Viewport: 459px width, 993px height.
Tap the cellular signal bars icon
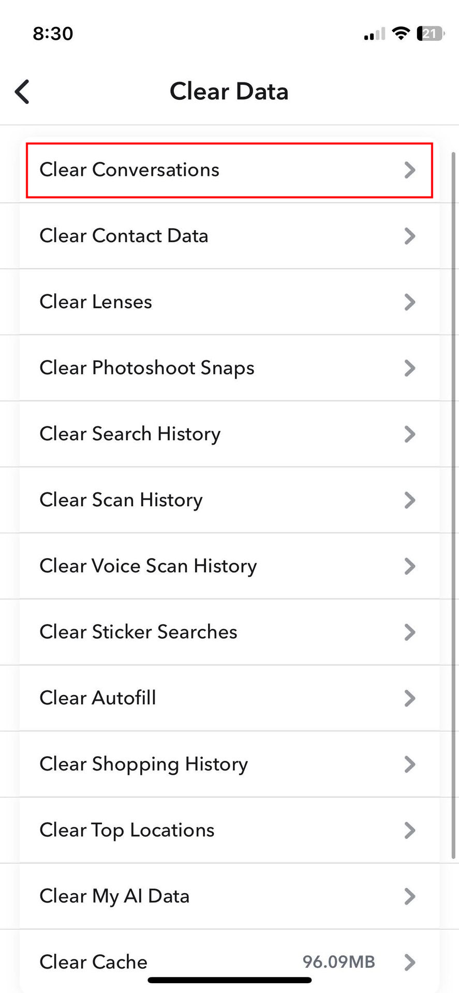click(374, 35)
